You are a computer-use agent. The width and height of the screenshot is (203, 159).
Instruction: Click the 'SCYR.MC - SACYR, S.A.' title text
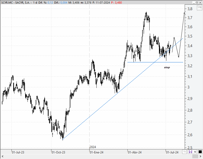click(16, 3)
